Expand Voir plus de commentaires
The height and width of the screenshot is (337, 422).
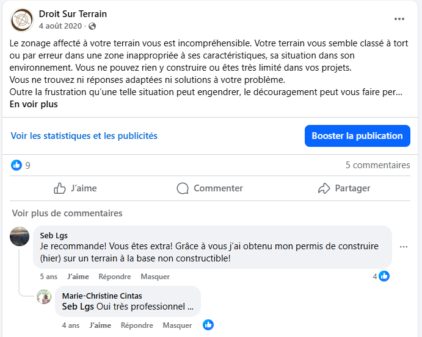coord(67,213)
